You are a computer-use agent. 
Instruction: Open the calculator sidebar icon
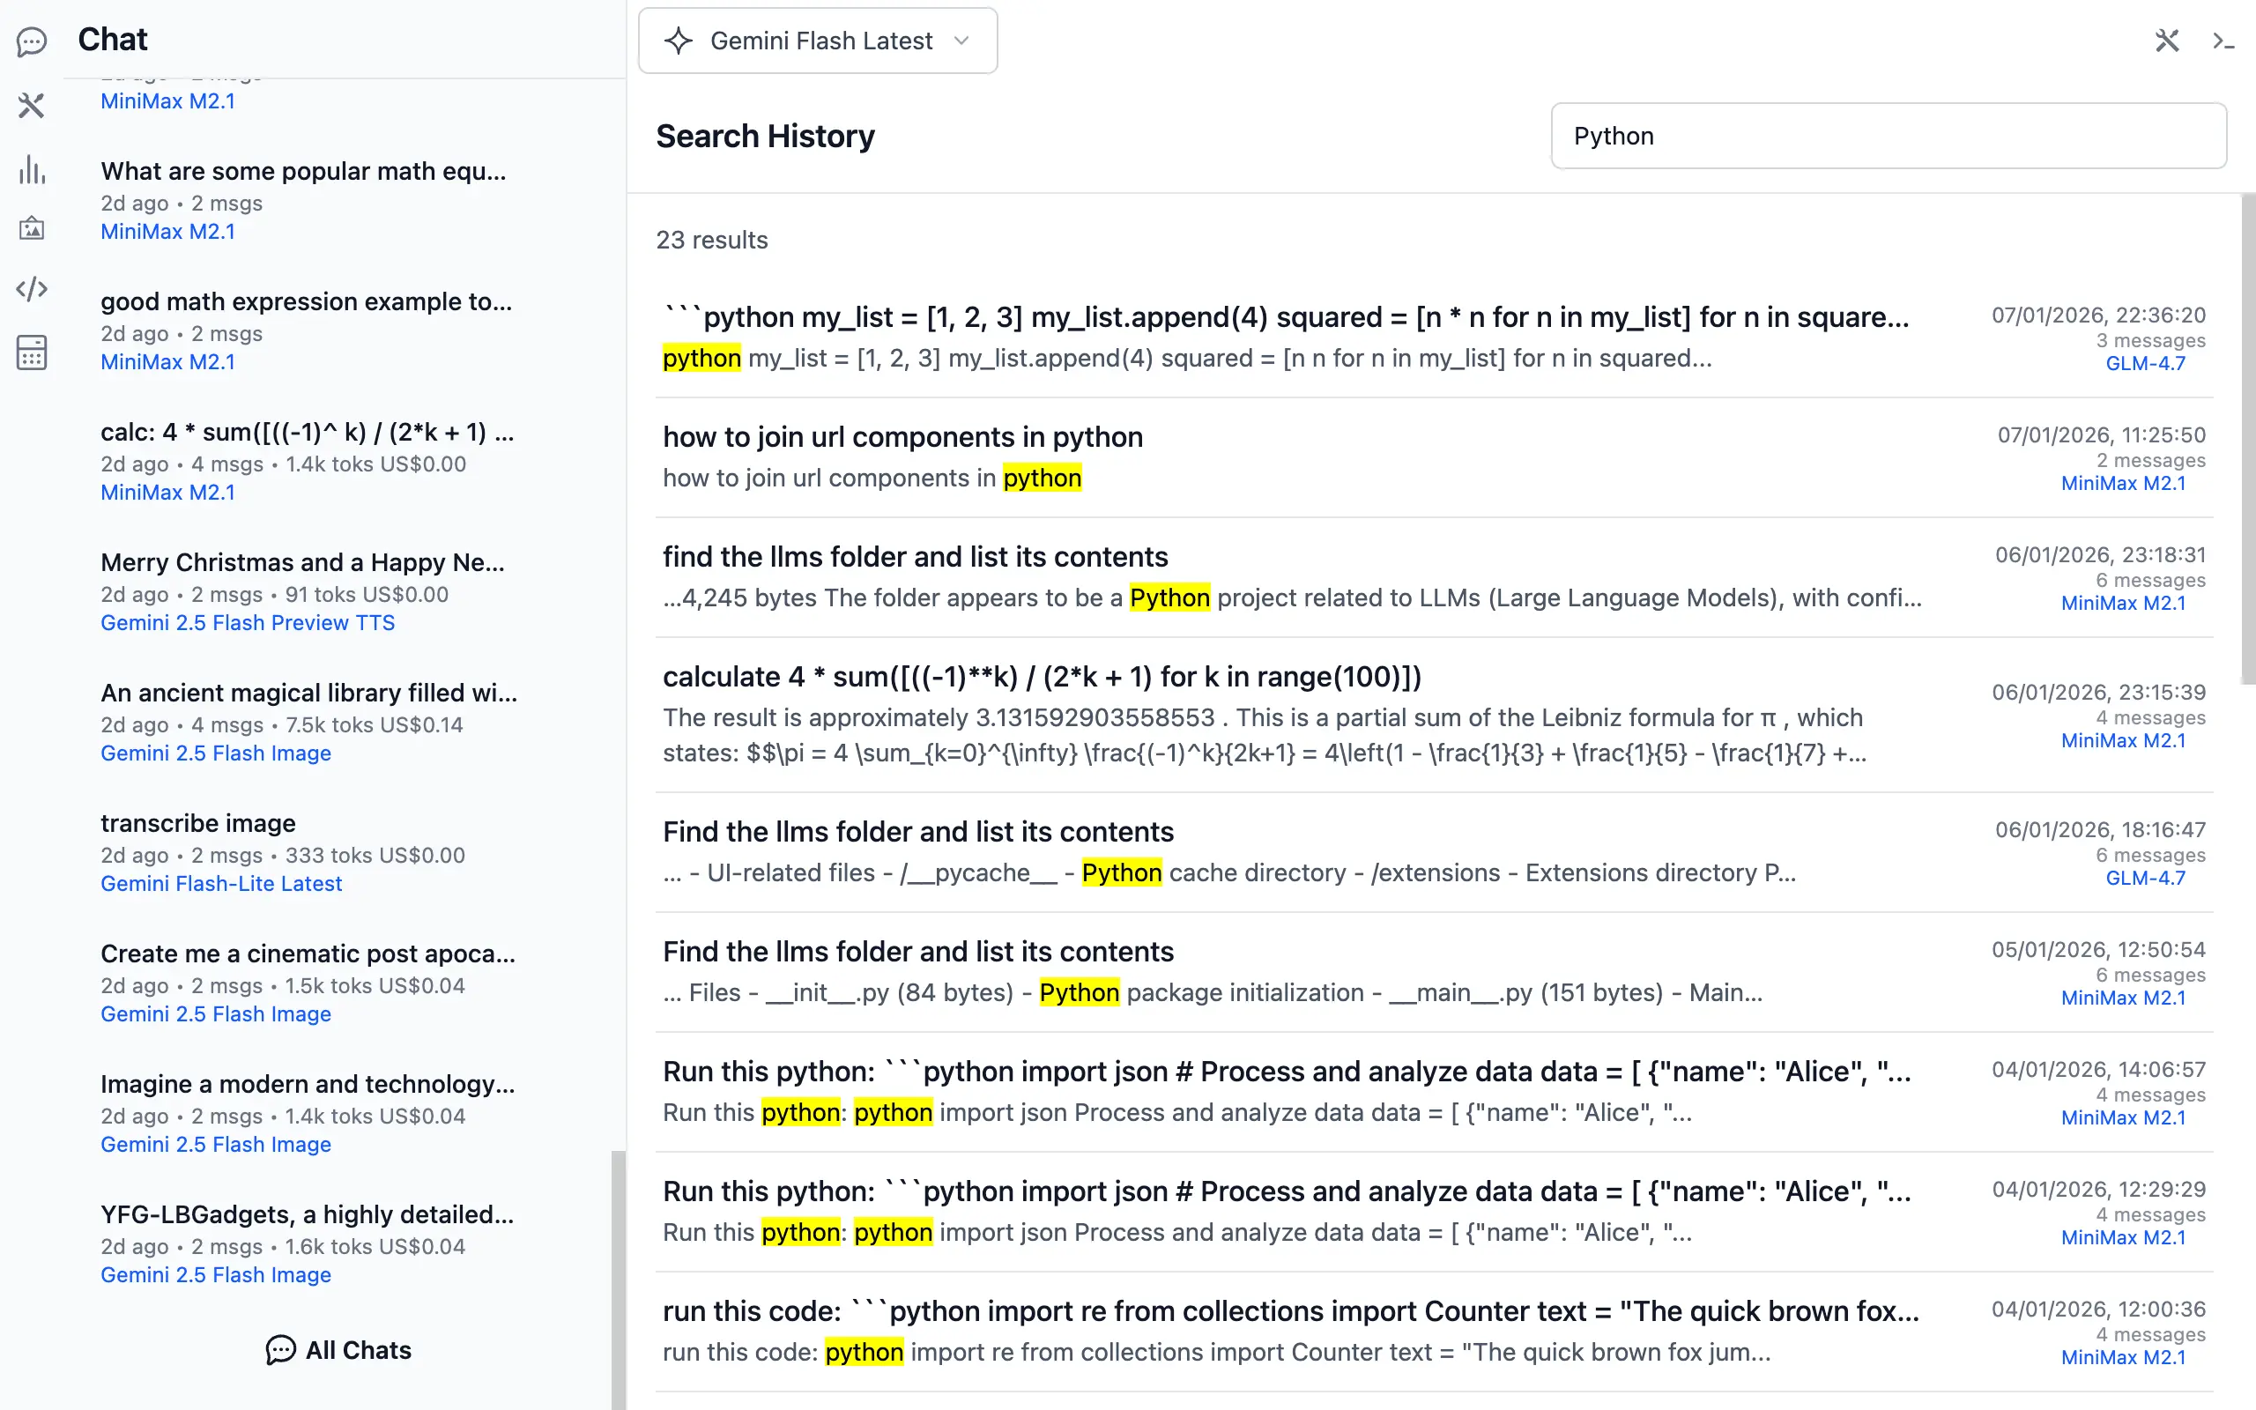(x=31, y=352)
